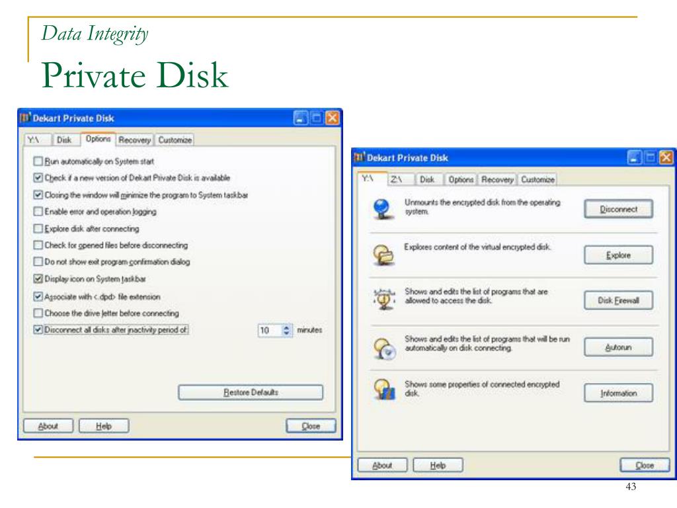Viewport: 677px width, 508px height.
Task: Open Options tab in right window
Action: point(461,180)
